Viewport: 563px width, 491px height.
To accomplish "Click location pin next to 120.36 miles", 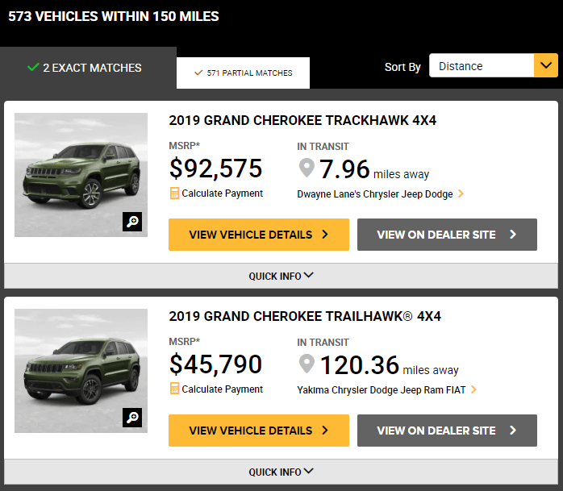I will 307,364.
